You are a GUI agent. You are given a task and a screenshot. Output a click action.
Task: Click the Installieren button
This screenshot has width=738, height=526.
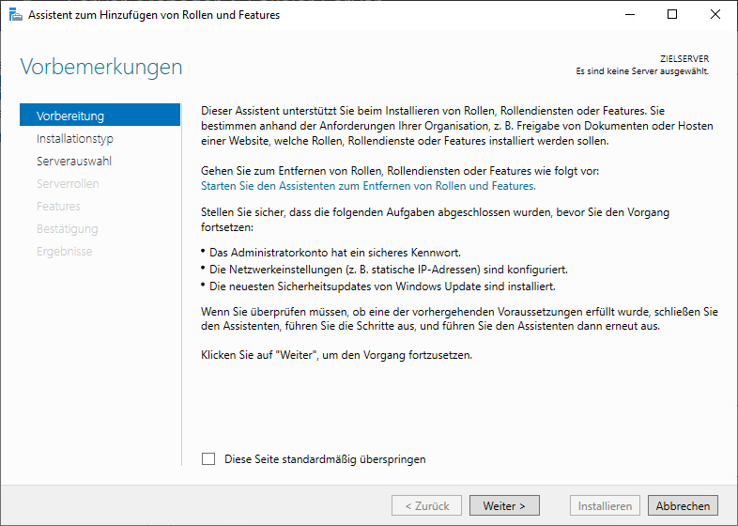click(606, 506)
